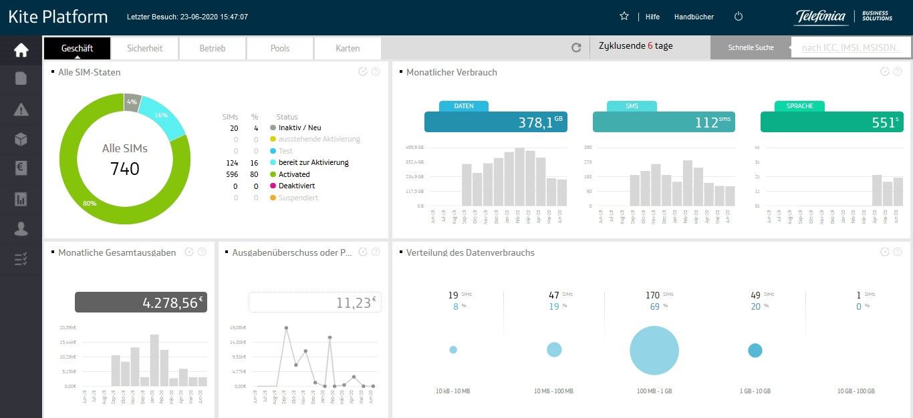This screenshot has height=418, width=913.
Task: Open the euro billing icon in sidebar
Action: [21, 168]
